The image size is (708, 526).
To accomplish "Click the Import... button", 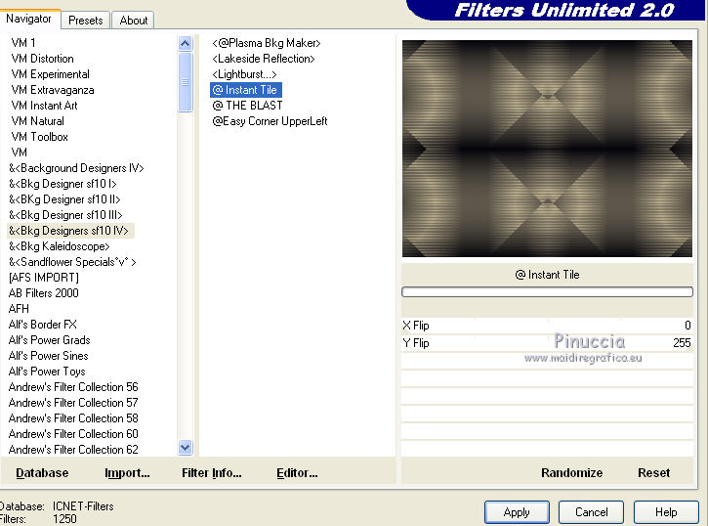I will coord(127,472).
